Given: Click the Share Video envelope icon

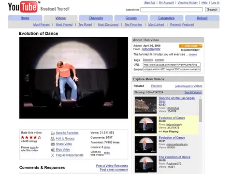Looking at the screenshot, I should pyautogui.click(x=53, y=144).
